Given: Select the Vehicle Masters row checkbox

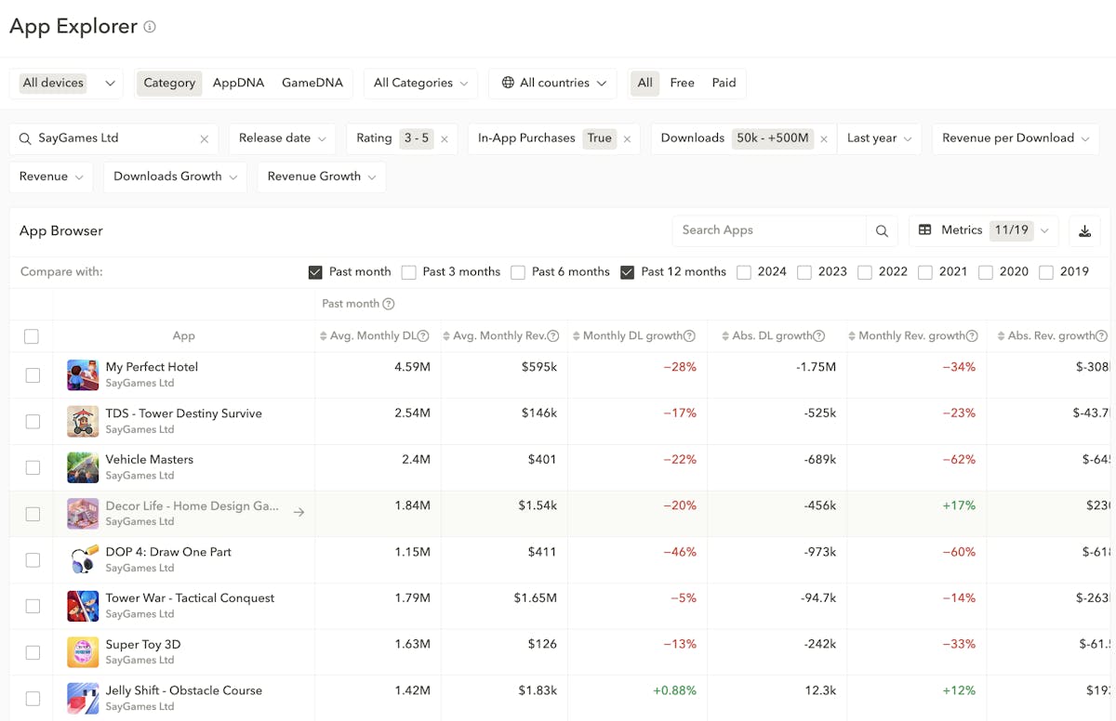Looking at the screenshot, I should pos(33,467).
